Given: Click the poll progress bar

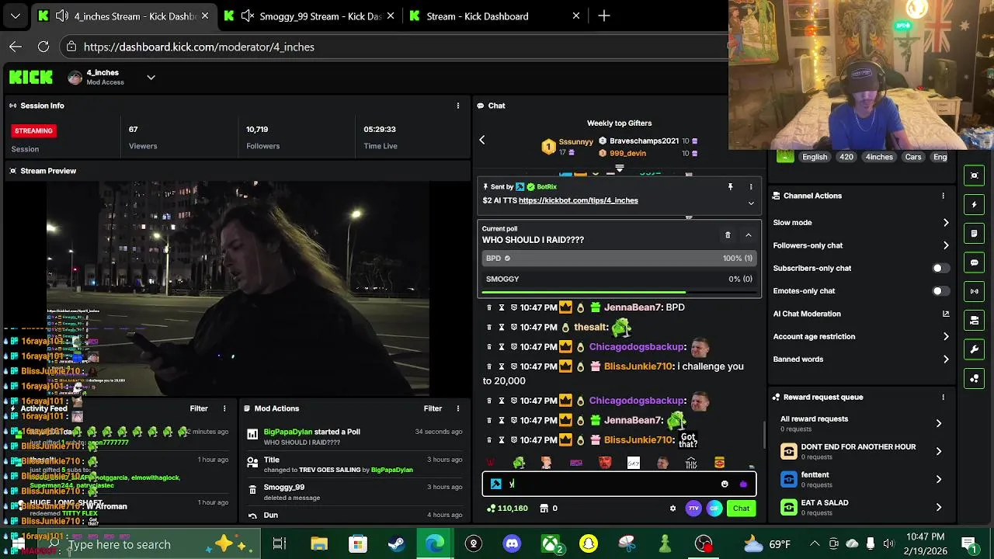Looking at the screenshot, I should [619, 293].
